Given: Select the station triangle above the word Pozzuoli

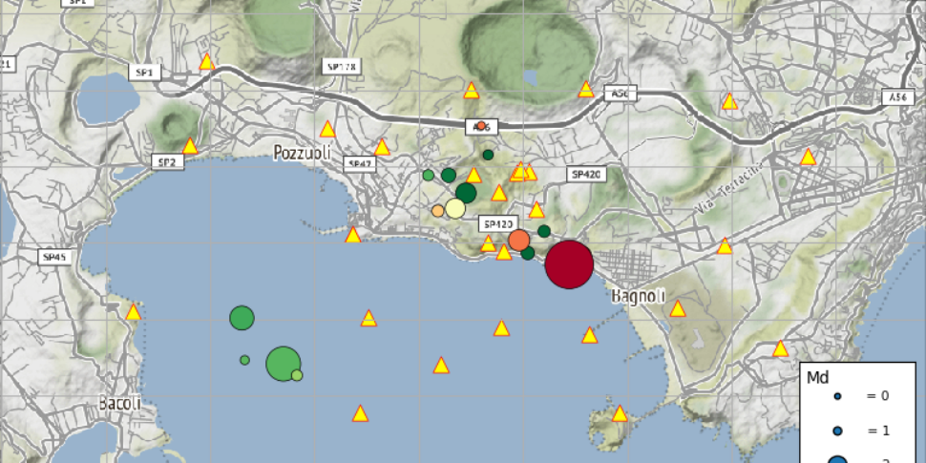Looking at the screenshot, I should (327, 129).
